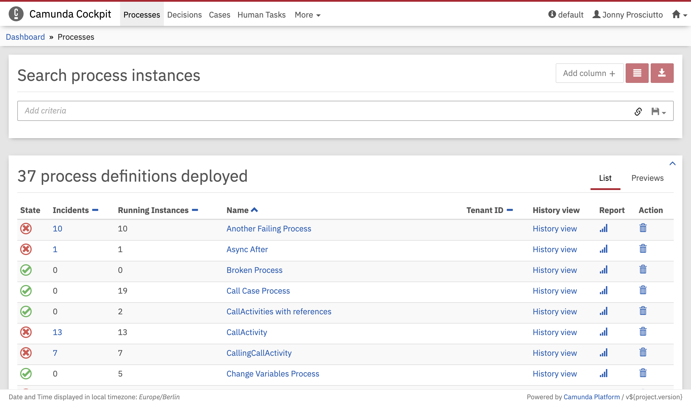This screenshot has height=403, width=691.
Task: Click failed state icon for Another Failing Process
Action: [26, 229]
